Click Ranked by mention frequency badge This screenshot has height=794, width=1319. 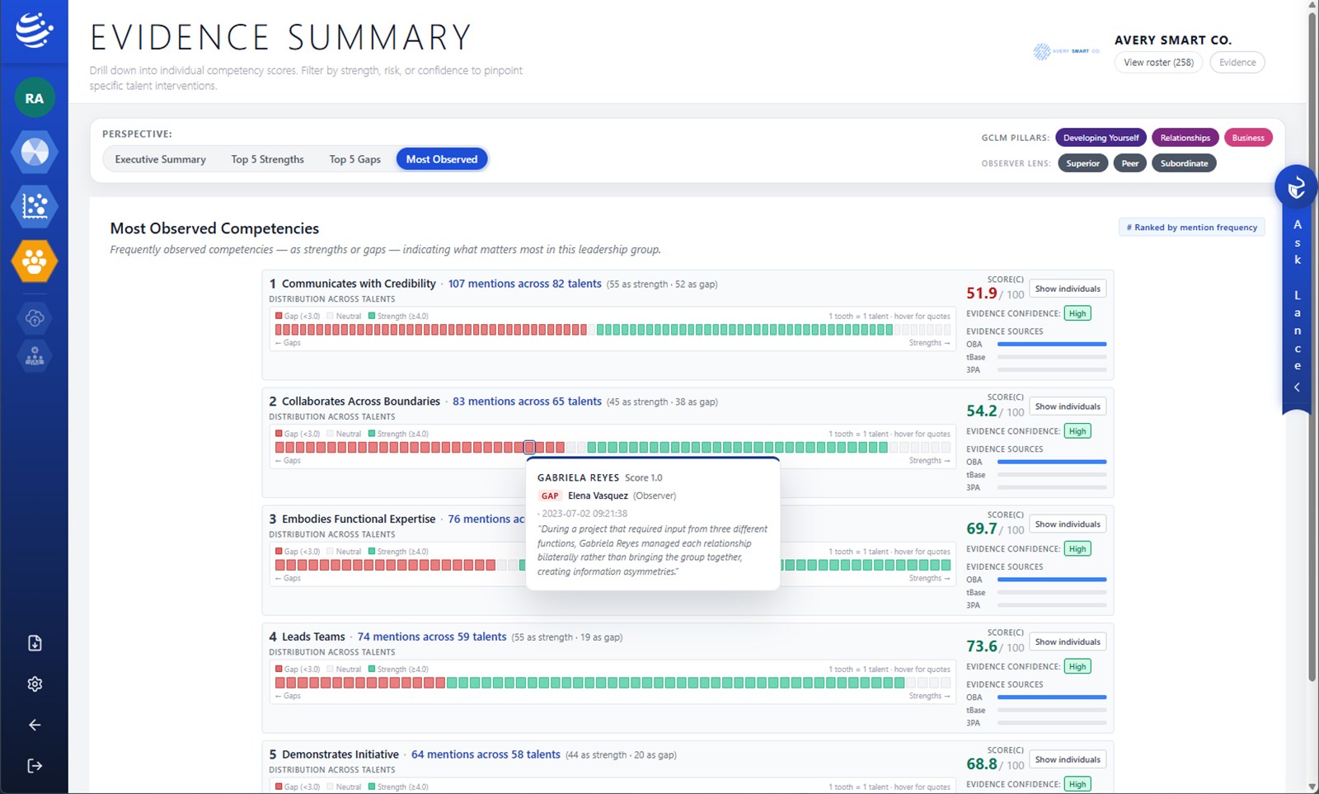point(1191,228)
